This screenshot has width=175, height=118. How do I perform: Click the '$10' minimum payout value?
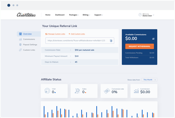(77, 56)
